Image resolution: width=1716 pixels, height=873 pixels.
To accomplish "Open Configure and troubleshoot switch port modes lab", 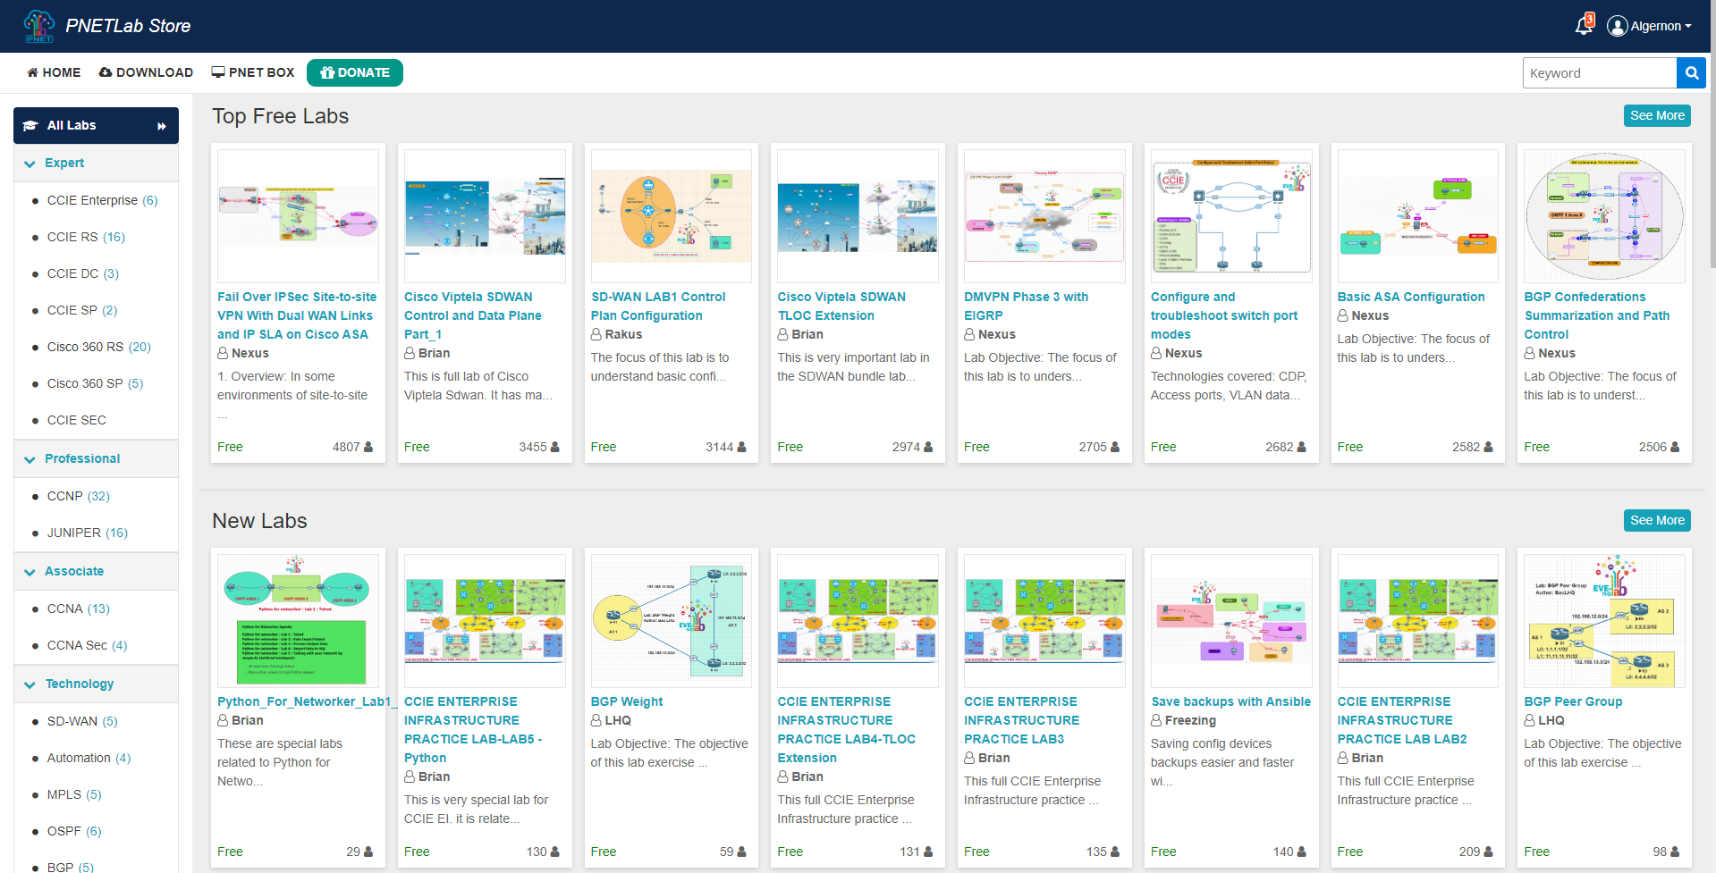I will point(1224,315).
